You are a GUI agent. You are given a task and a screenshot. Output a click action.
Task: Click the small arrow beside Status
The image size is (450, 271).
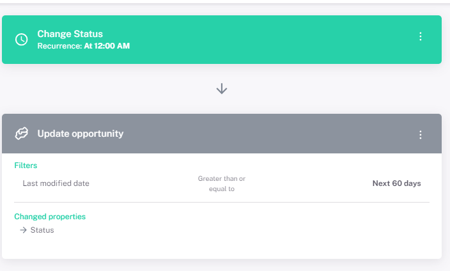[23, 230]
